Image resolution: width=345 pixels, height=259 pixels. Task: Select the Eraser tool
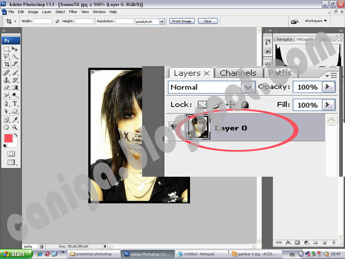pos(7,87)
